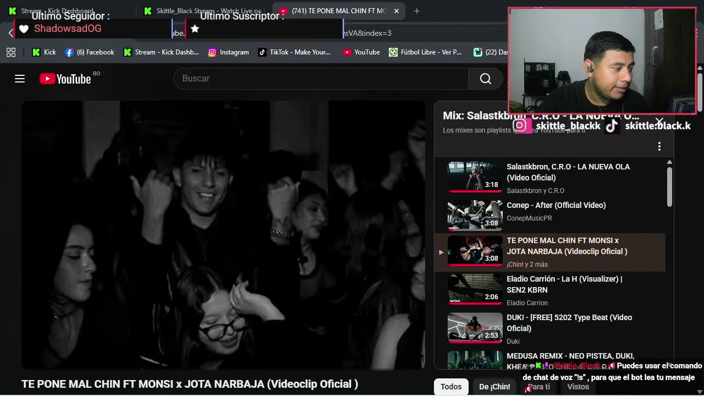704x396 pixels.
Task: Open the TikTok - Make Your... bookmark
Action: 294,52
